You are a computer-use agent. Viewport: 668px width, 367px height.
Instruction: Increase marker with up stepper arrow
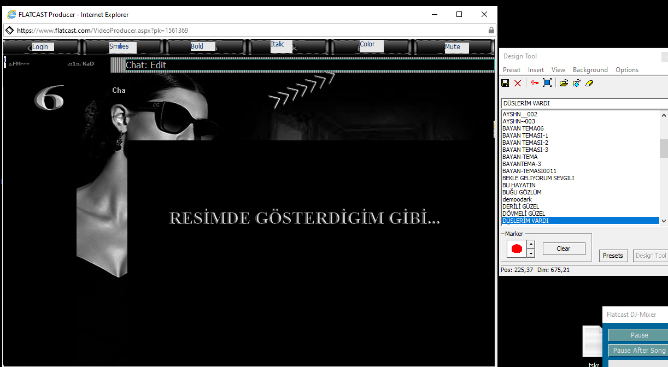pyautogui.click(x=531, y=244)
